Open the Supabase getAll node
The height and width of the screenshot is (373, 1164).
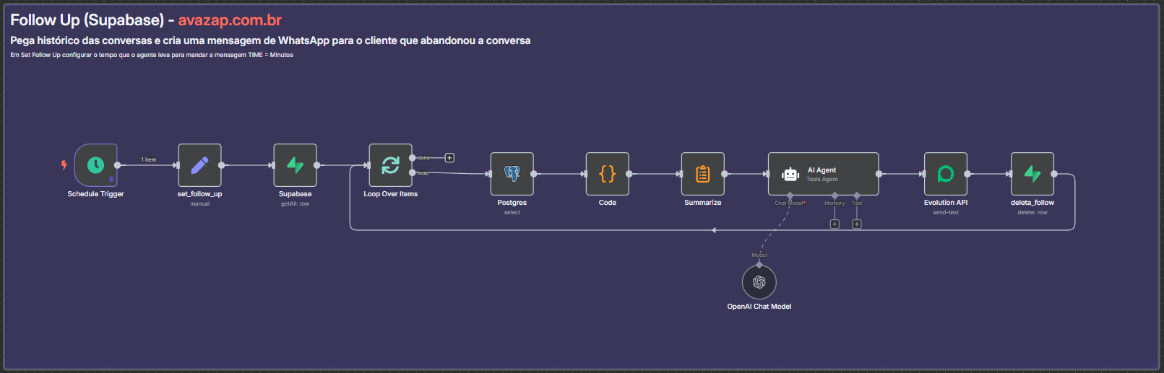tap(295, 165)
